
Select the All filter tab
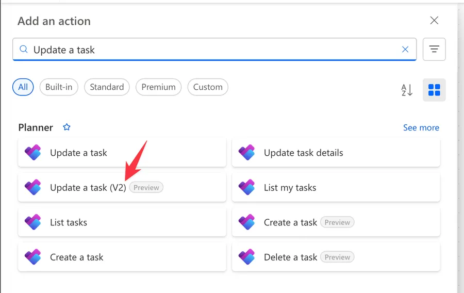click(23, 87)
